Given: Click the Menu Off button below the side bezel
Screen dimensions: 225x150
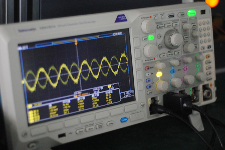Looking at the screenshot, I should [x=143, y=105].
